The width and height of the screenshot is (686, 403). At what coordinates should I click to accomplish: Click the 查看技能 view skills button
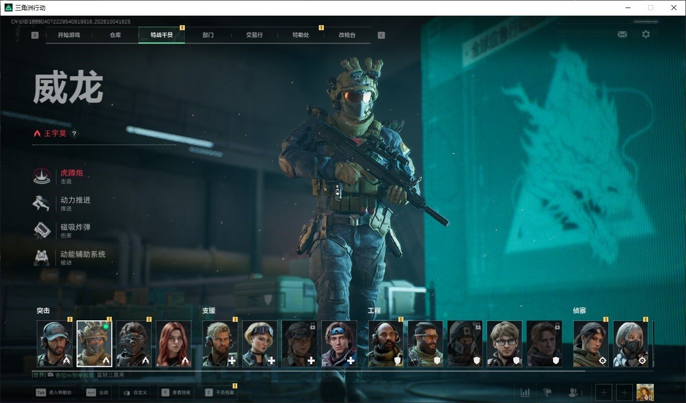(x=176, y=392)
